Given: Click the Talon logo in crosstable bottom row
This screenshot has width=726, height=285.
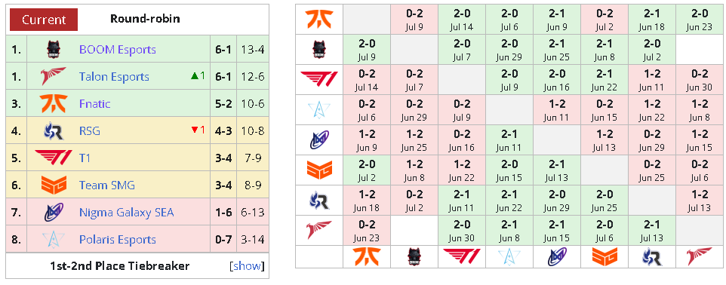Looking at the screenshot, I should click(700, 257).
